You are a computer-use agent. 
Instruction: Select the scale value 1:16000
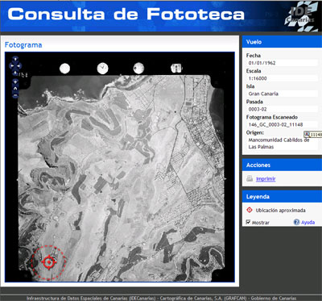pos(258,78)
